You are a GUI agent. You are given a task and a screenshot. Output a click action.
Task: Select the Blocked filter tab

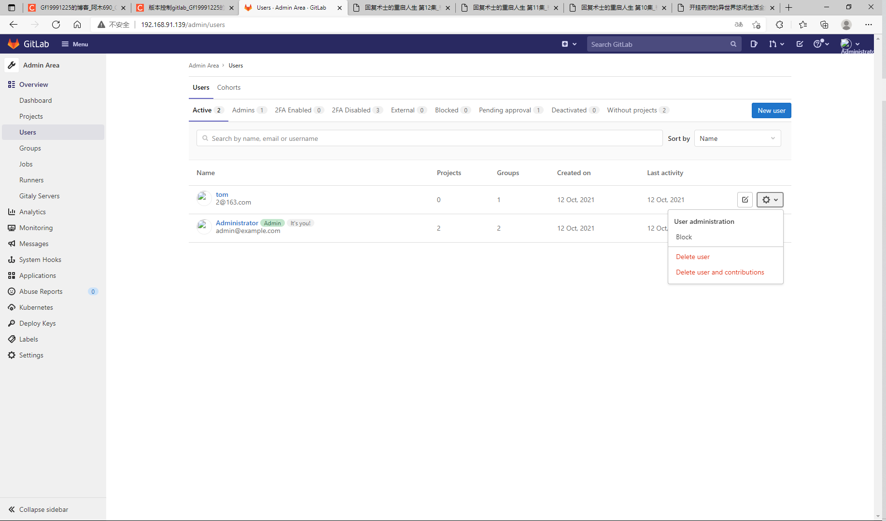[x=453, y=110]
